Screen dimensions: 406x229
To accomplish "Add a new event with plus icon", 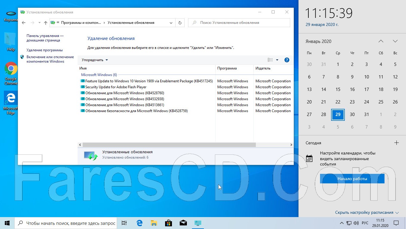I will click(396, 143).
